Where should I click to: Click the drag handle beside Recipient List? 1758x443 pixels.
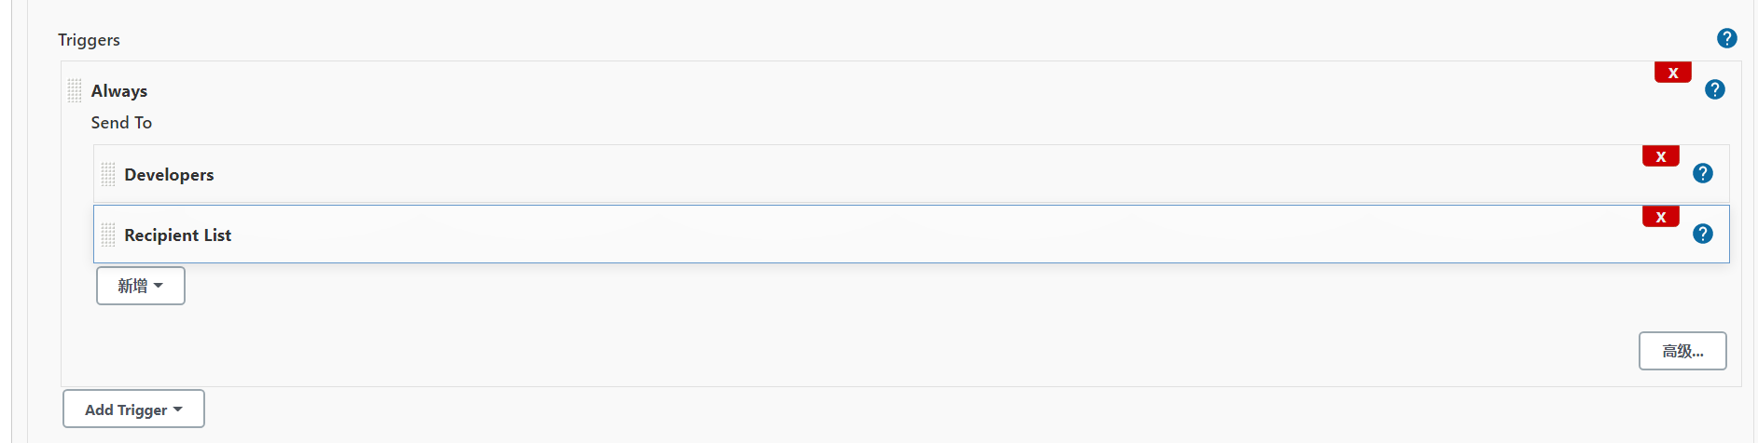(x=108, y=235)
